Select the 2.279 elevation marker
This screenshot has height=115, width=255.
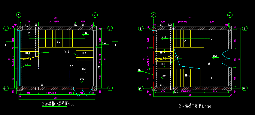click(164, 38)
